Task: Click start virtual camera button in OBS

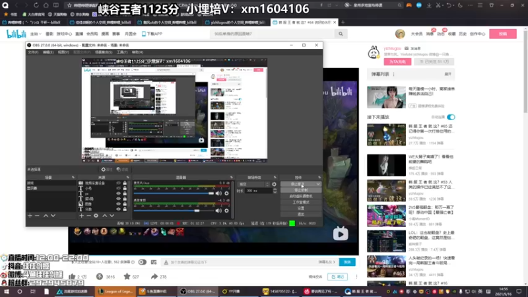Action: 301,196
